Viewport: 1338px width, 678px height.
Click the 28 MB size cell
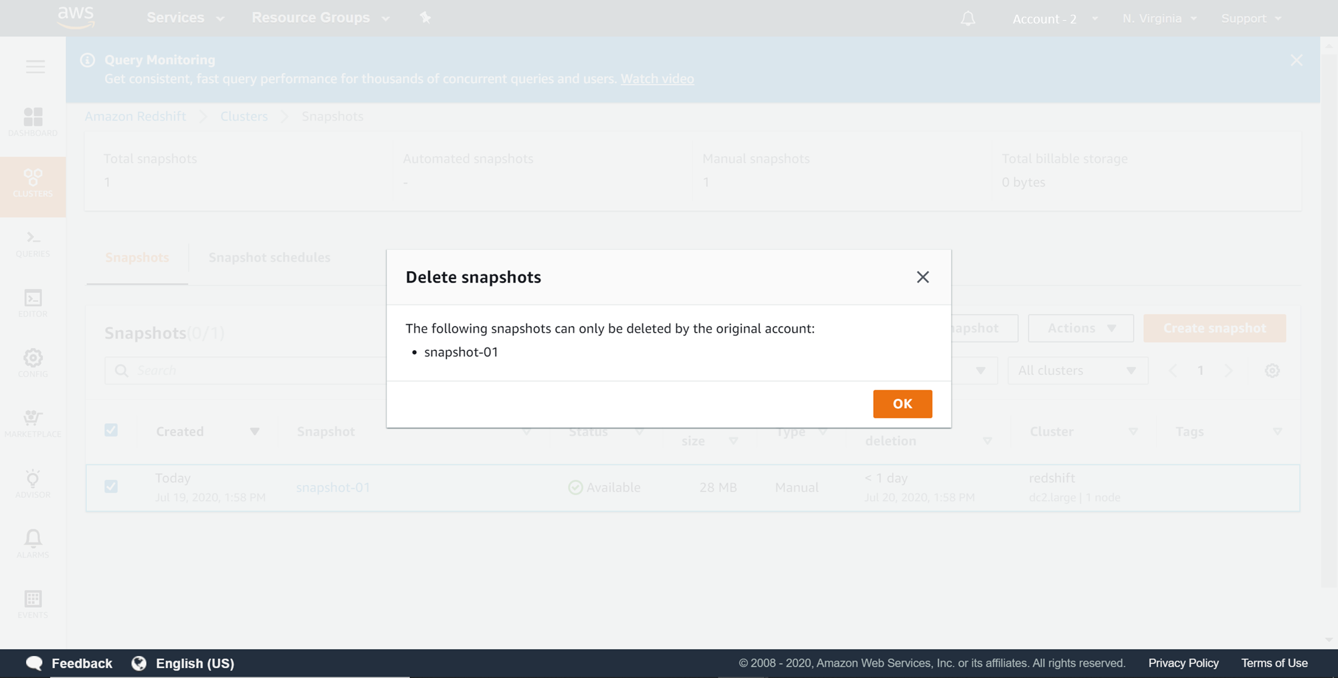coord(718,488)
